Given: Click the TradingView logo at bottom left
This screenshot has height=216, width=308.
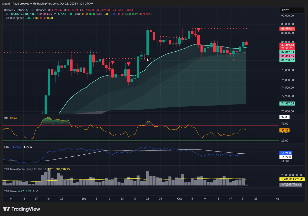Looking at the screenshot, I should [x=21, y=209].
